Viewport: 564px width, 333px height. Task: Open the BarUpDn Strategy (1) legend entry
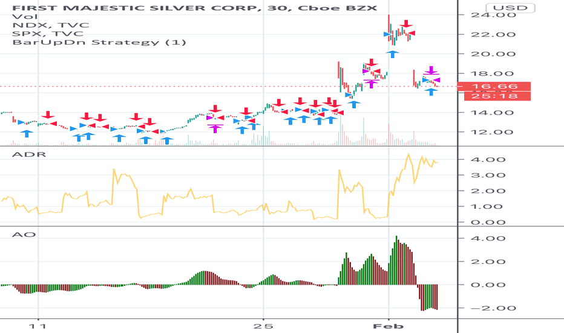[99, 42]
